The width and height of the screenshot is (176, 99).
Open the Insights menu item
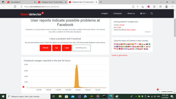[x=105, y=13]
